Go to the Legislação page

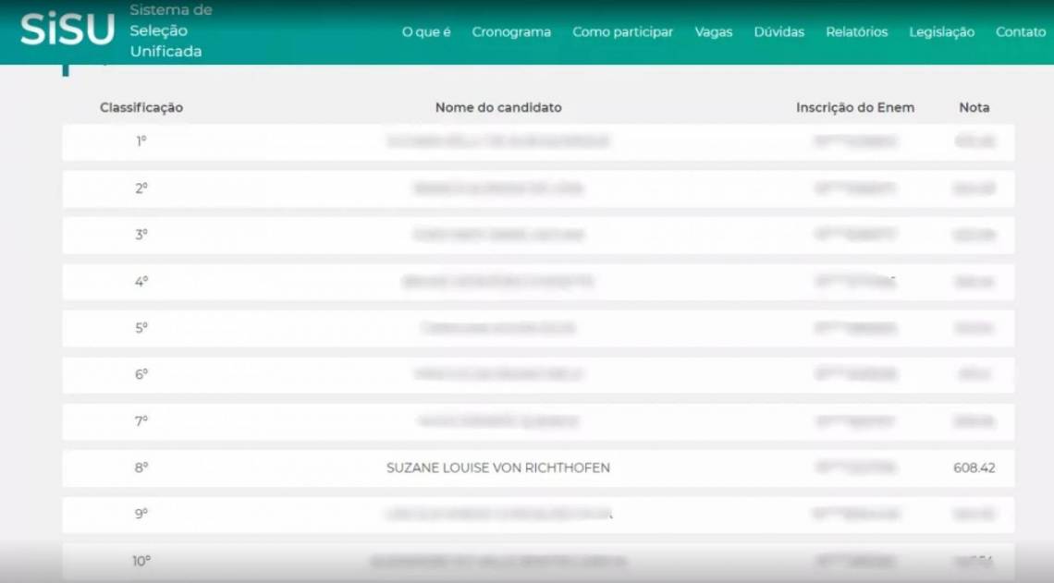click(x=941, y=32)
